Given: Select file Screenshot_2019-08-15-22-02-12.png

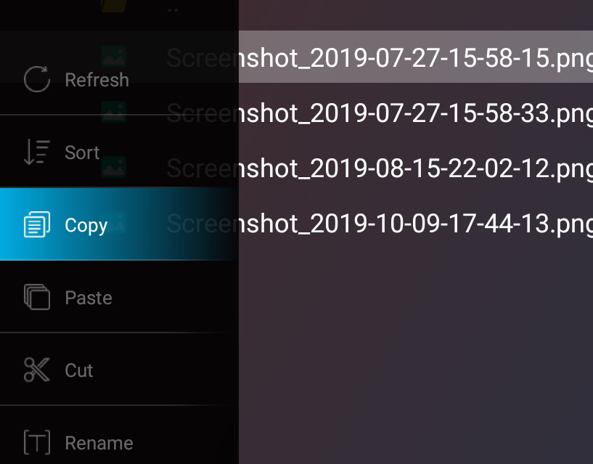Looking at the screenshot, I should [416, 168].
